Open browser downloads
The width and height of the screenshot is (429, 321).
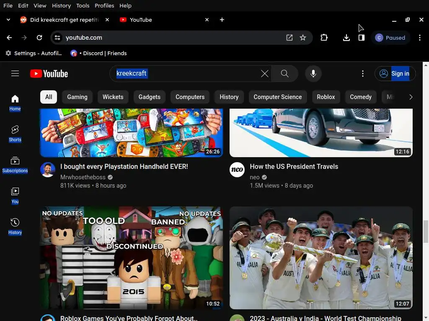(x=346, y=38)
